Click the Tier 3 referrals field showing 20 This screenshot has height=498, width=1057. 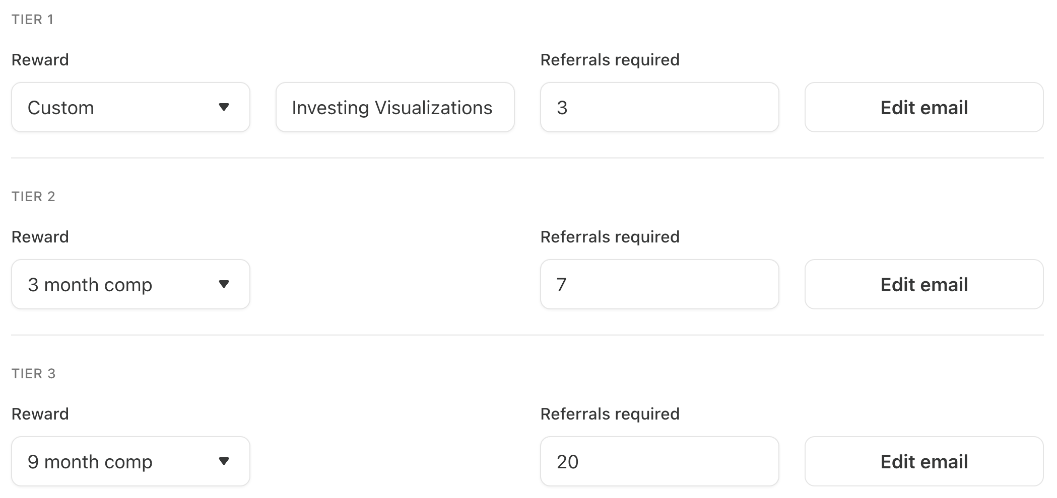[659, 461]
